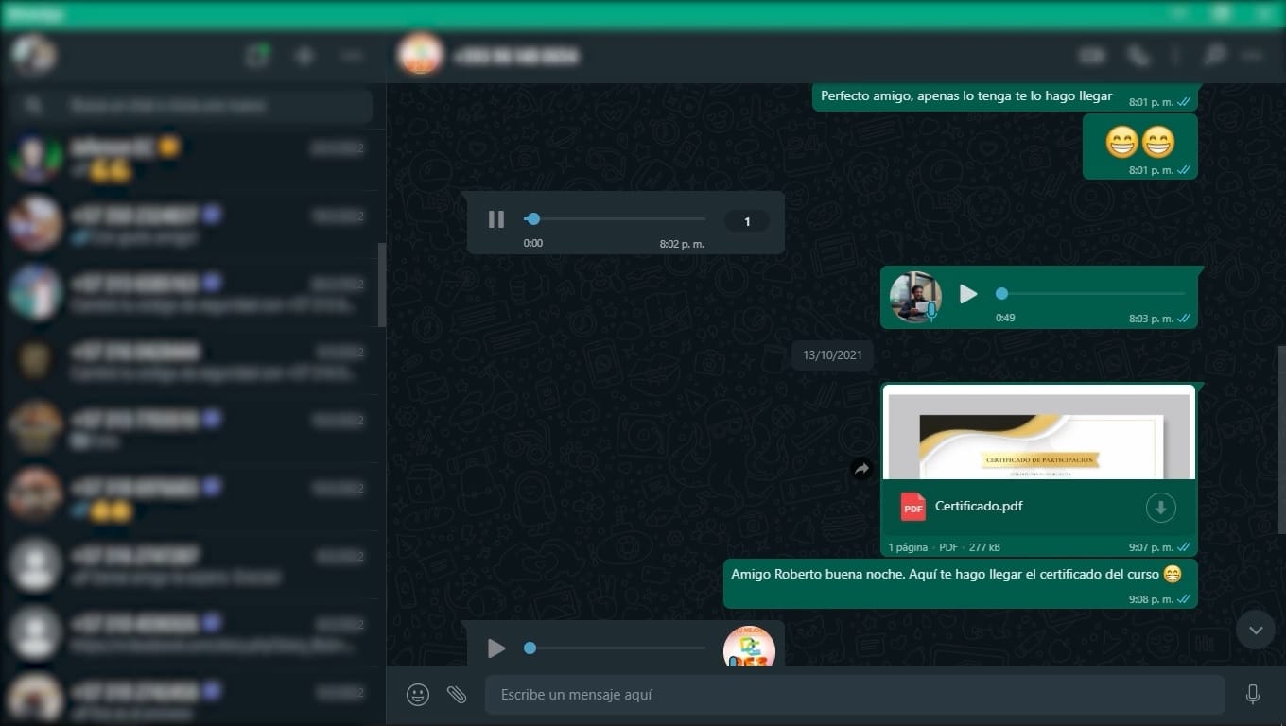Open the Certificado.pdf document
The image size is (1286, 726).
[x=979, y=507]
